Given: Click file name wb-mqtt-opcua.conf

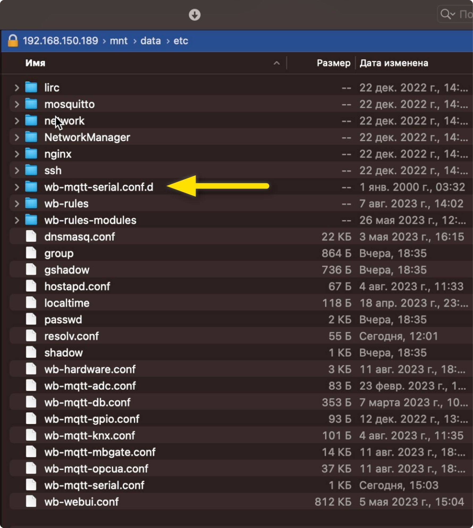Looking at the screenshot, I should coord(96,469).
